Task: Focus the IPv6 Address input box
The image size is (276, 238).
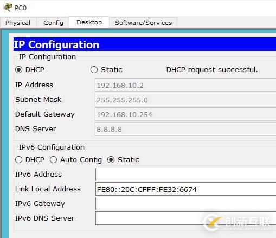Action: (x=185, y=174)
